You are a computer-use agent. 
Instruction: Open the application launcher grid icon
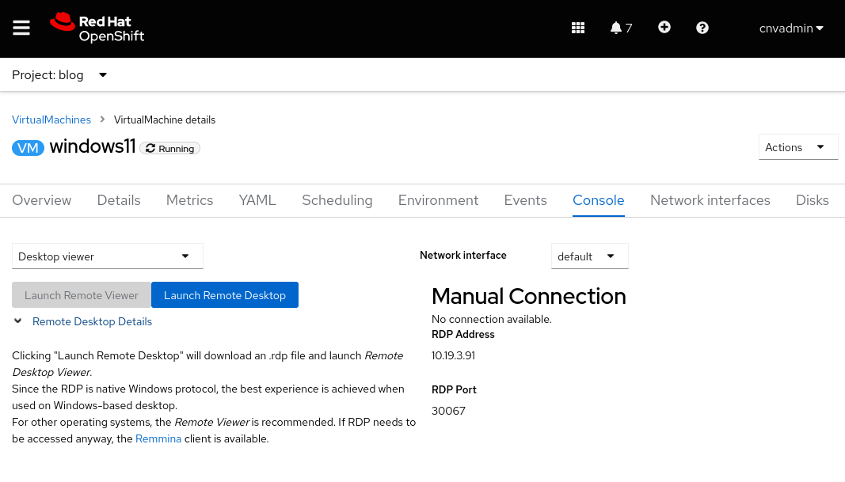pos(578,28)
